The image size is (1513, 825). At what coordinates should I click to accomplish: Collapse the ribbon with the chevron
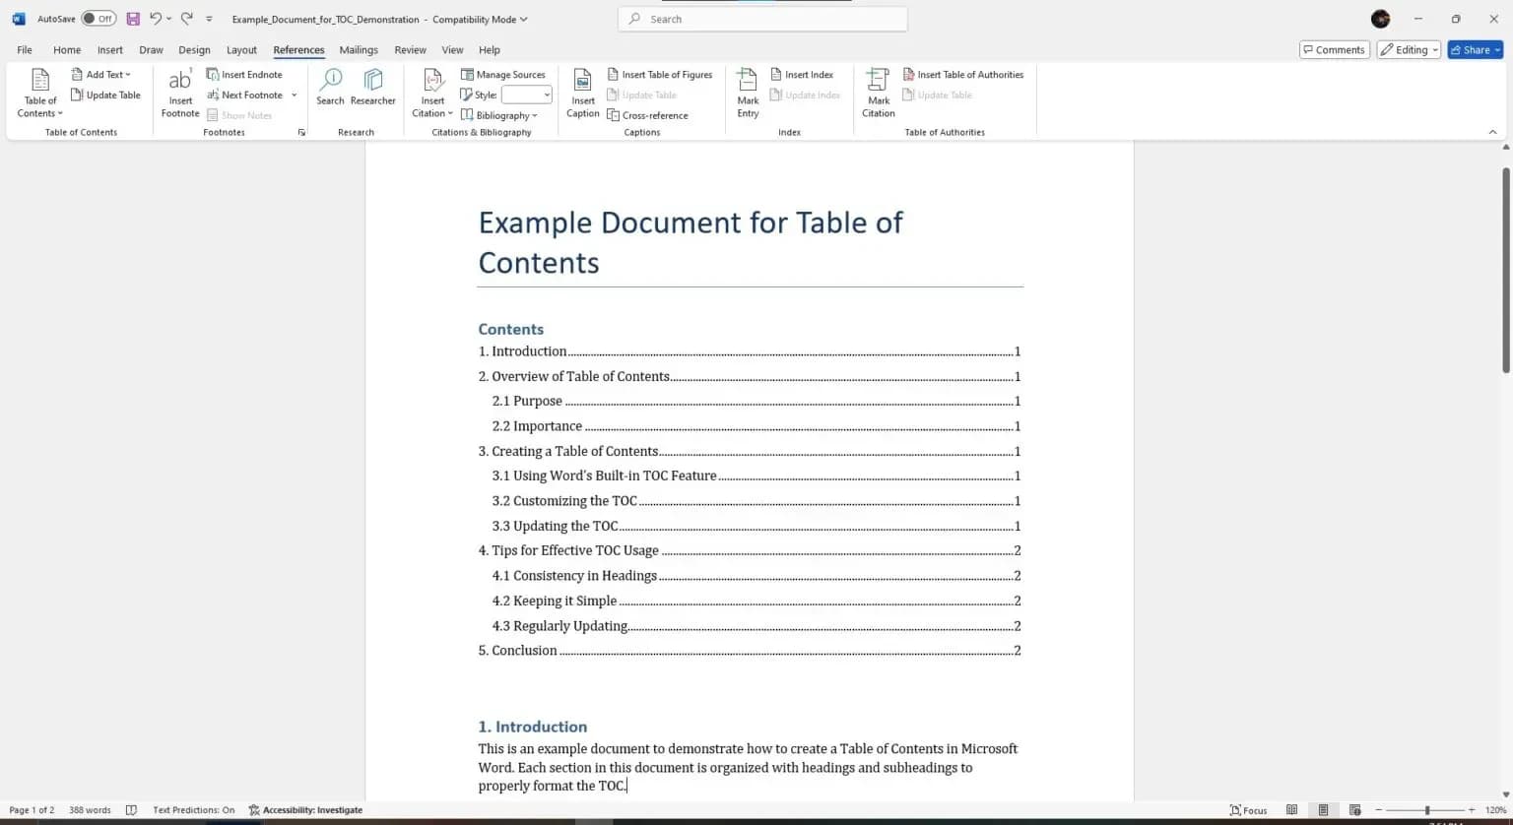coord(1492,132)
